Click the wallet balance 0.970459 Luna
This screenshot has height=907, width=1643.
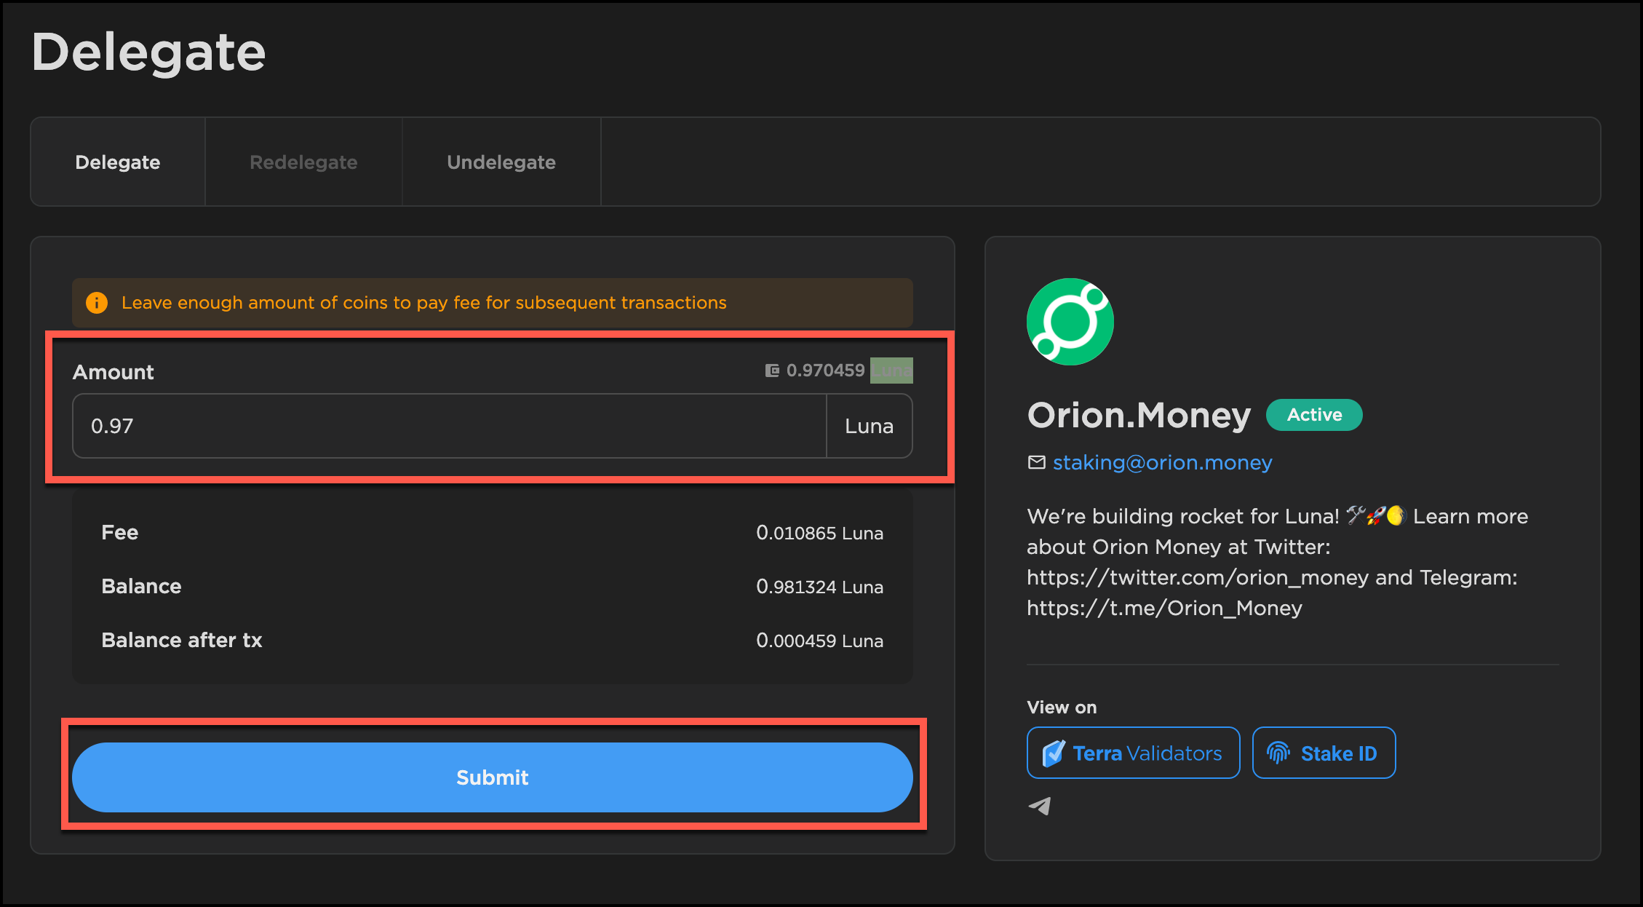[x=839, y=371]
